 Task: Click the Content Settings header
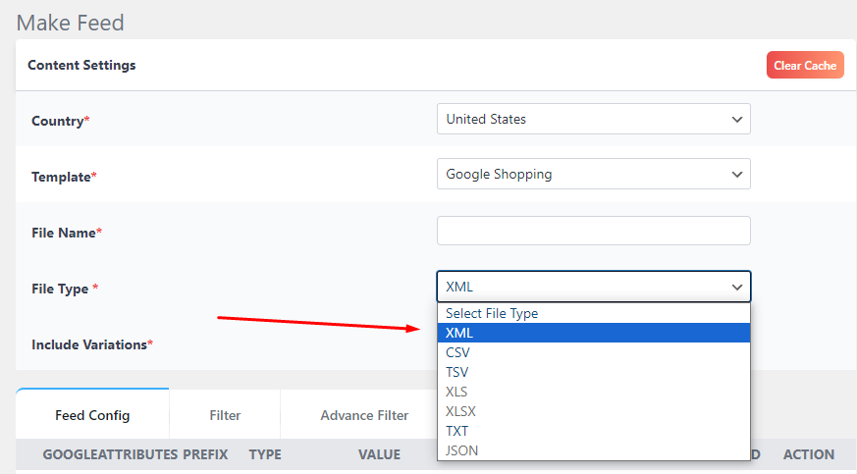(x=81, y=65)
